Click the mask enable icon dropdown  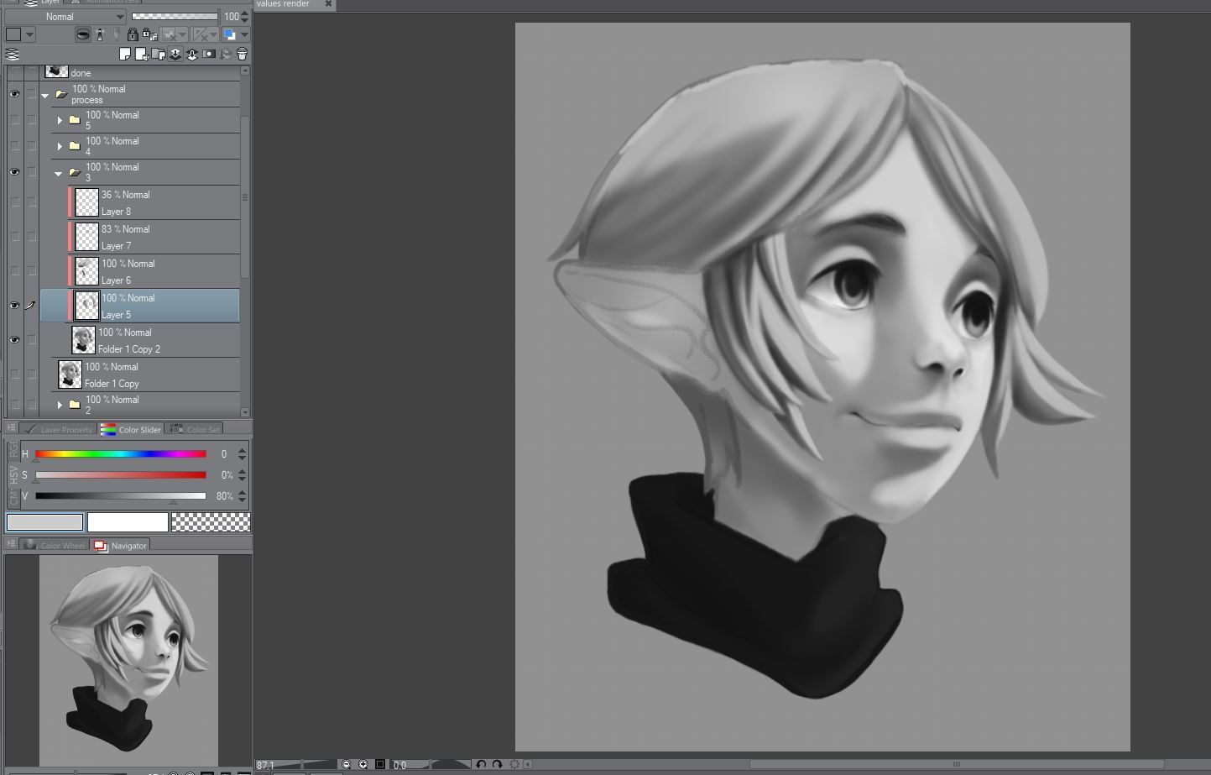coord(182,34)
